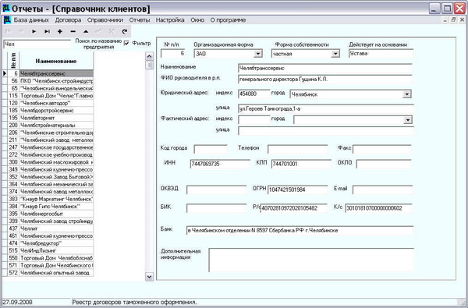Add a new record with plus icon

[x=60, y=31]
